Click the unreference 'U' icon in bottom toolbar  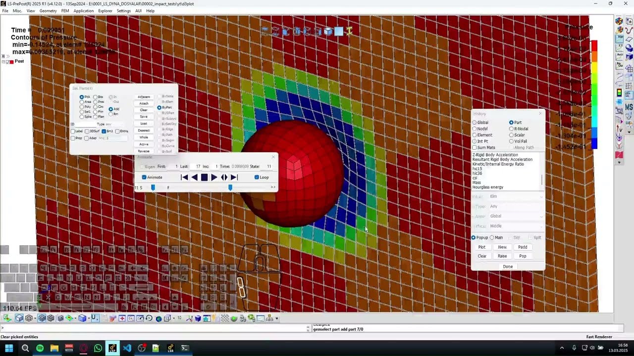[94, 318]
